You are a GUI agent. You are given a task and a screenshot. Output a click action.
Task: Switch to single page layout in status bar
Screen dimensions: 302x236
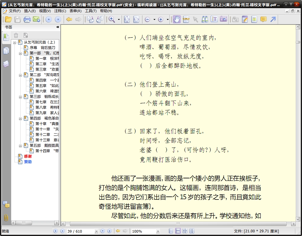pyautogui.click(x=171, y=231)
